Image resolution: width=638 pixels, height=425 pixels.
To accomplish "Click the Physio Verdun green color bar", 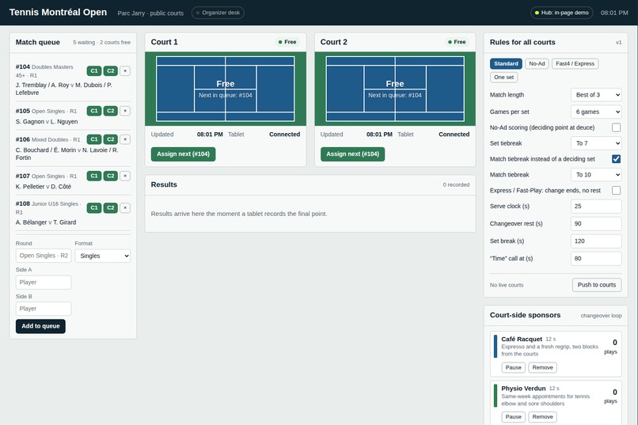I will coord(496,395).
